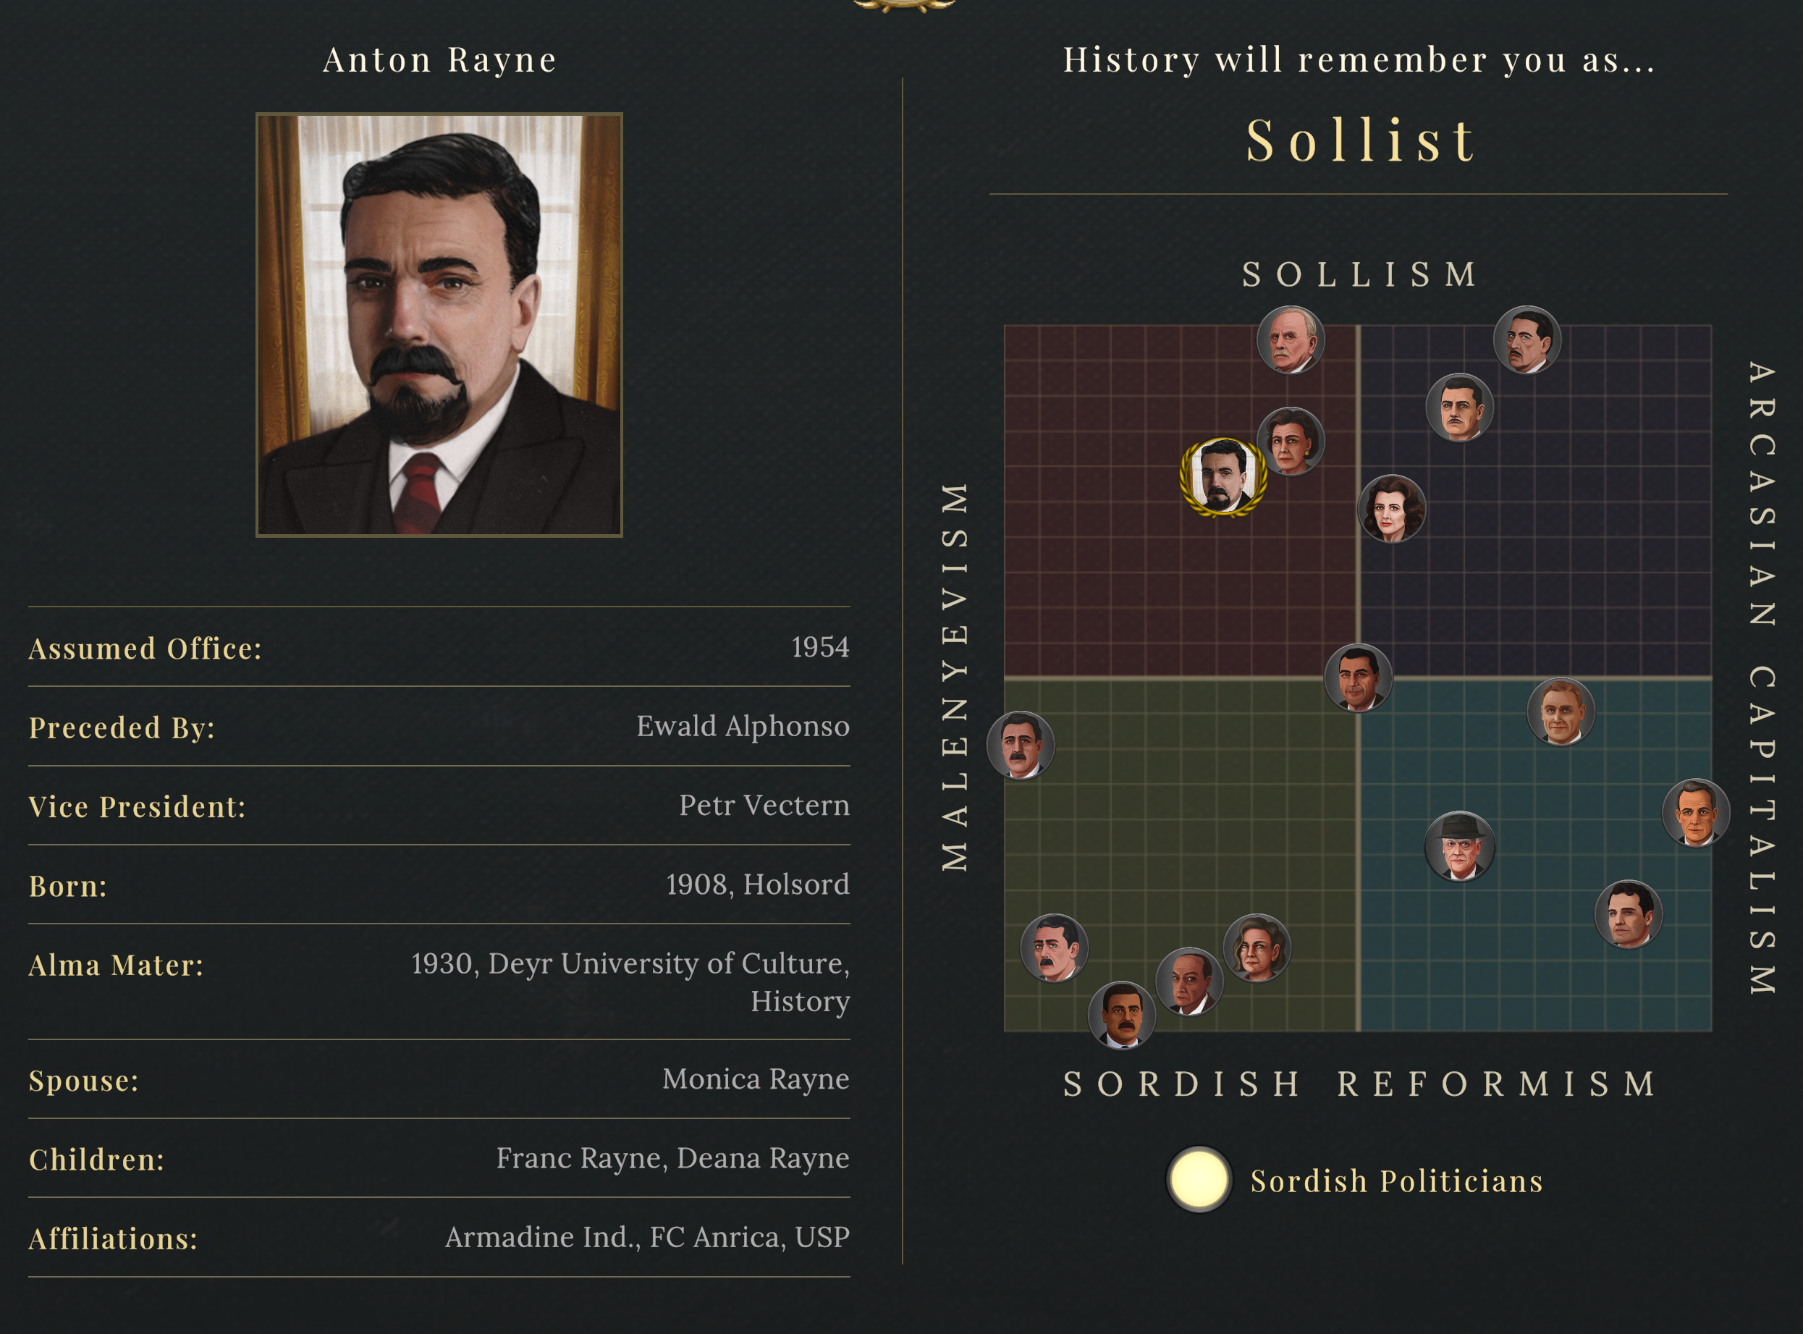
Task: Click the white-haired elderly man marker below SOLLISM
Action: click(1291, 340)
